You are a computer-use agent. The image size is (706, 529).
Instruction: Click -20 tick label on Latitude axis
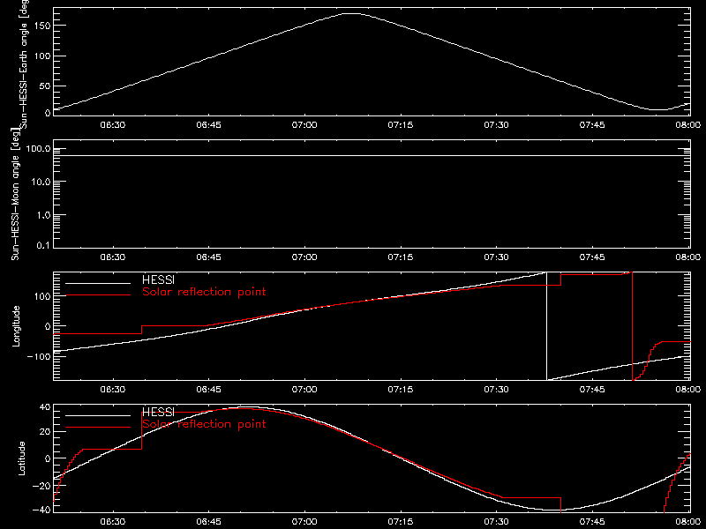41,486
